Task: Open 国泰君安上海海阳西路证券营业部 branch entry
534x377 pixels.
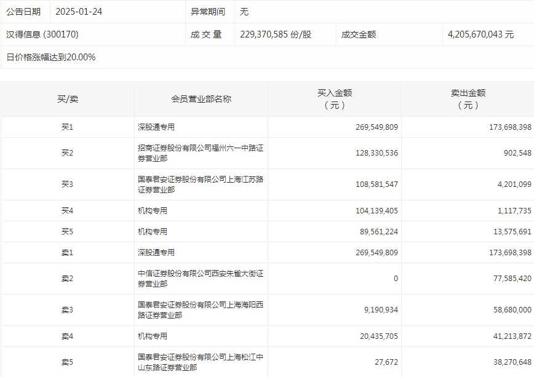Action: [x=201, y=310]
